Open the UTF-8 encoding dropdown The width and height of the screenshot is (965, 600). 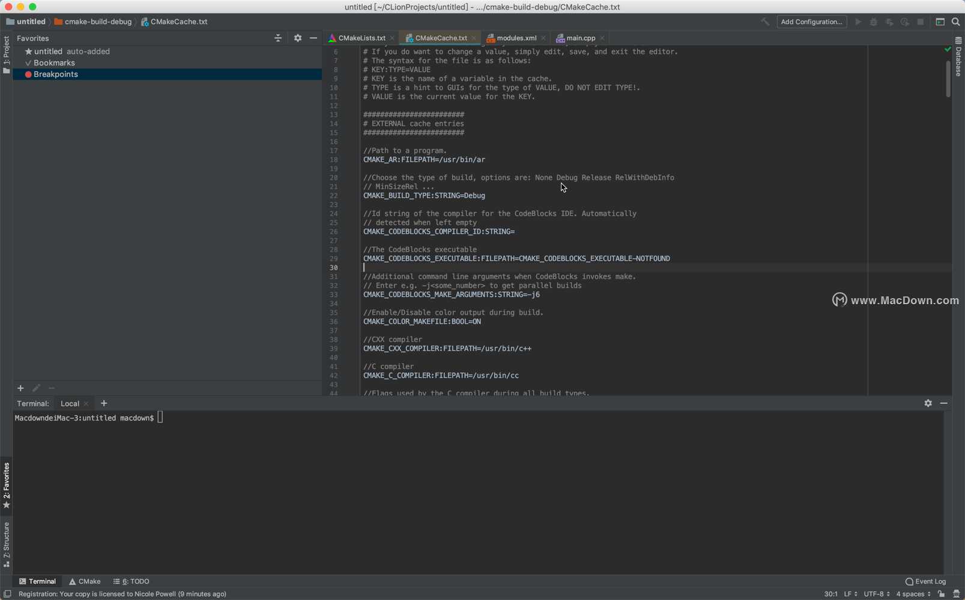pyautogui.click(x=877, y=594)
